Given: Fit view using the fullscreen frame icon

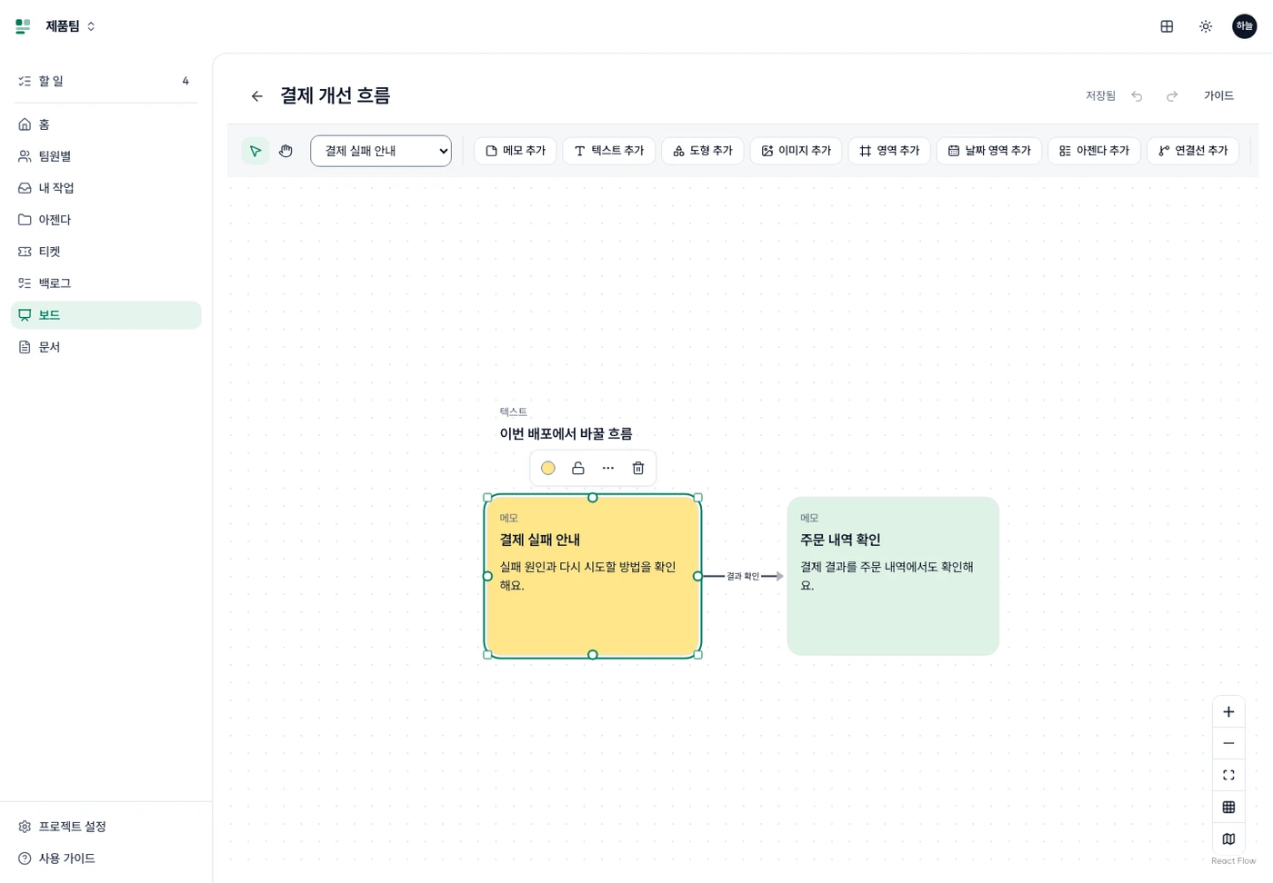Looking at the screenshot, I should click(x=1228, y=775).
